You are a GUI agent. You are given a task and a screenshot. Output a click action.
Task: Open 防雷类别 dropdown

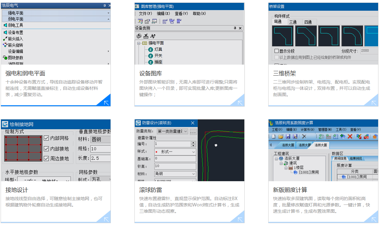tap(185, 131)
